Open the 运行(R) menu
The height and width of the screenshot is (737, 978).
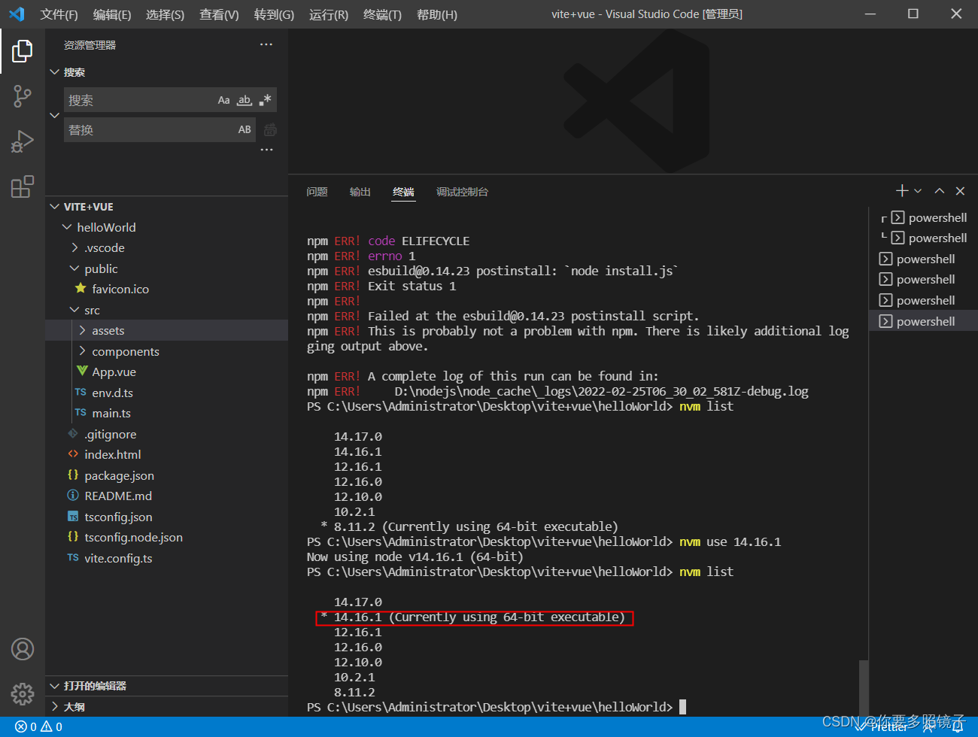click(x=329, y=14)
